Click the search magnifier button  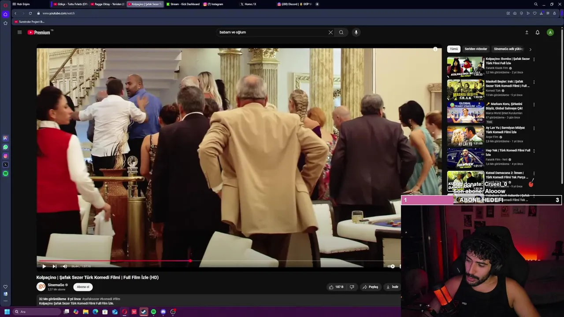[341, 32]
